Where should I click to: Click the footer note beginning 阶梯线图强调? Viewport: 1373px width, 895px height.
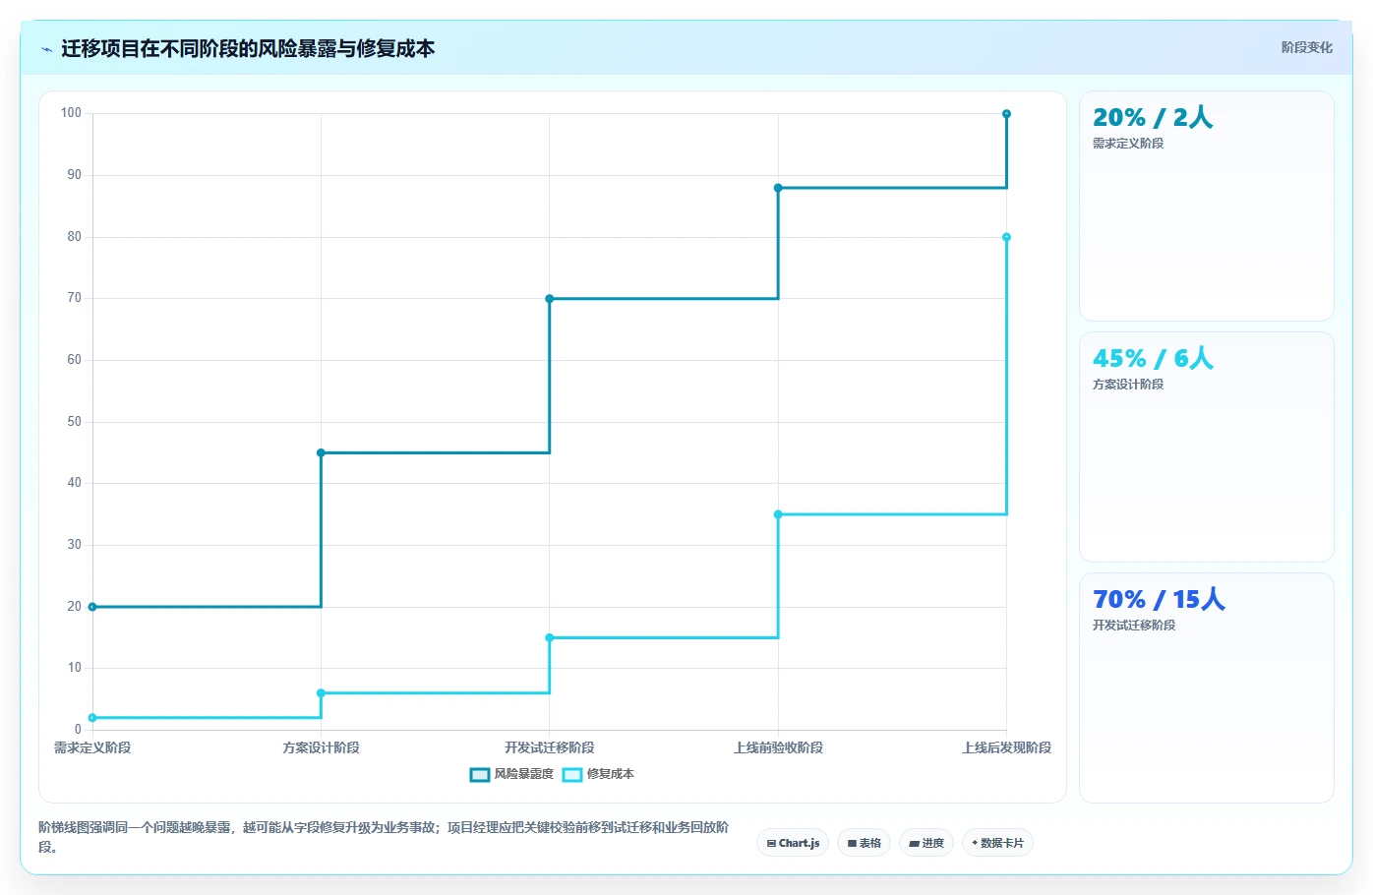(x=384, y=837)
